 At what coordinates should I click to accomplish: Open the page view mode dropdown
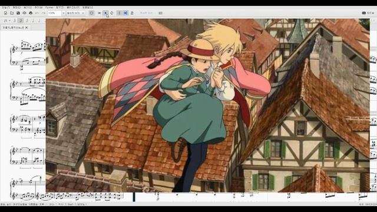pos(75,13)
